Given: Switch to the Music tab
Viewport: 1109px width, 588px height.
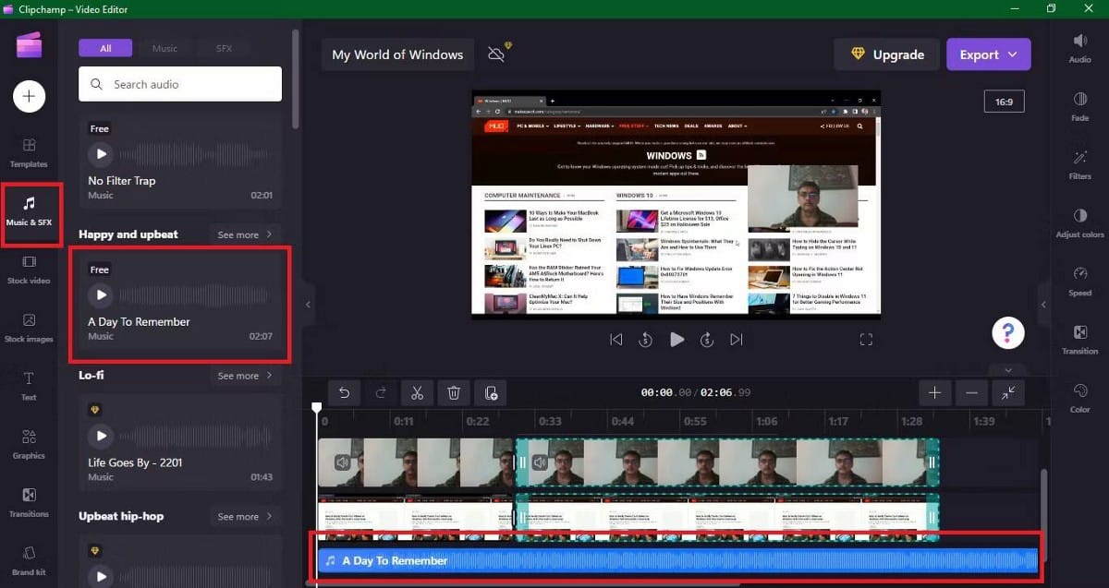Looking at the screenshot, I should pos(165,47).
